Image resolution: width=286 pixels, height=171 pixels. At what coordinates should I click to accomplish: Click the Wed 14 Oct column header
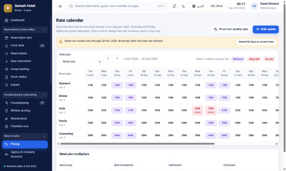(x=198, y=73)
